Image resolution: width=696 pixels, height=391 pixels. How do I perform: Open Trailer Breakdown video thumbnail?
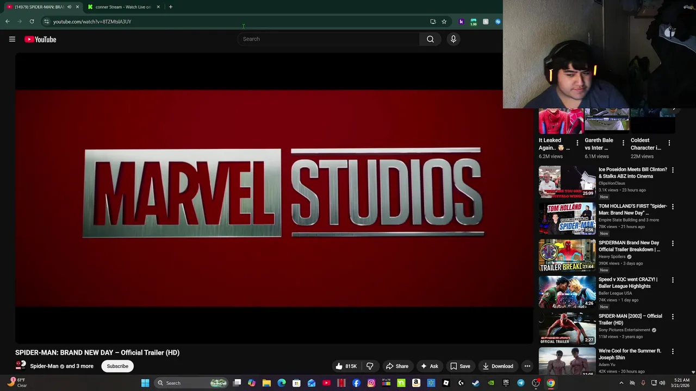(x=567, y=255)
